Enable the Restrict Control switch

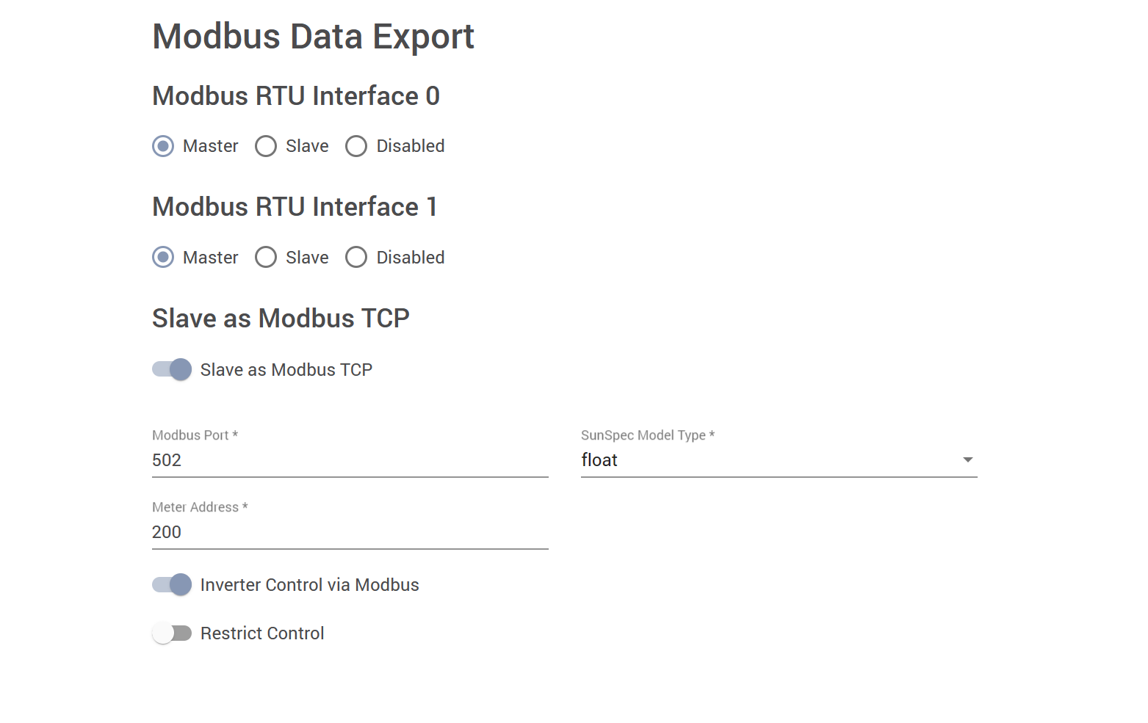(x=173, y=633)
